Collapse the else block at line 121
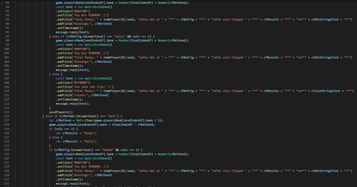The image size is (357, 187). [12, 137]
